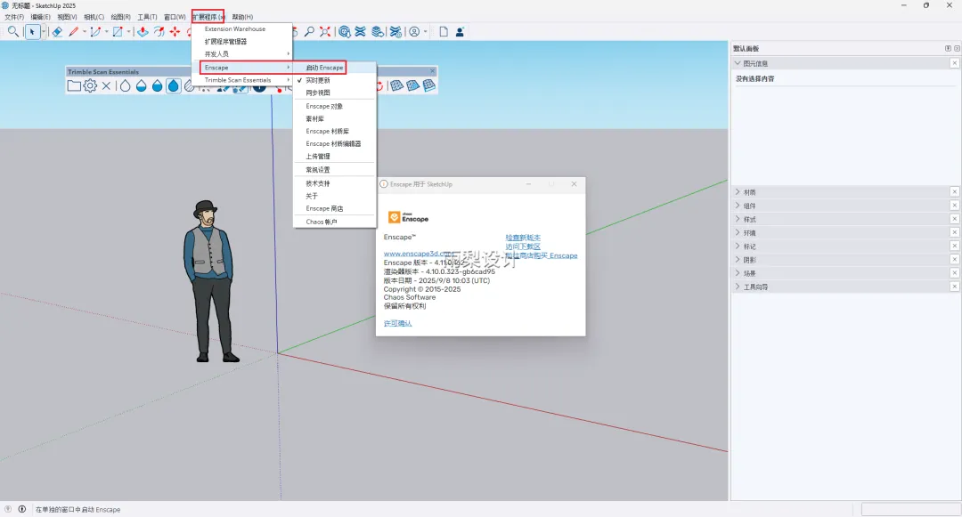This screenshot has width=962, height=517.
Task: Select the man figure in viewport
Action: coord(210,282)
